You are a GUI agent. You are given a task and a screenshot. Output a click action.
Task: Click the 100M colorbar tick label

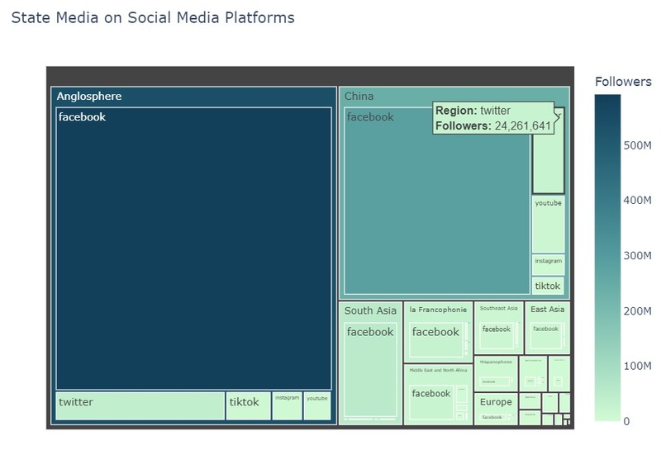pos(637,366)
